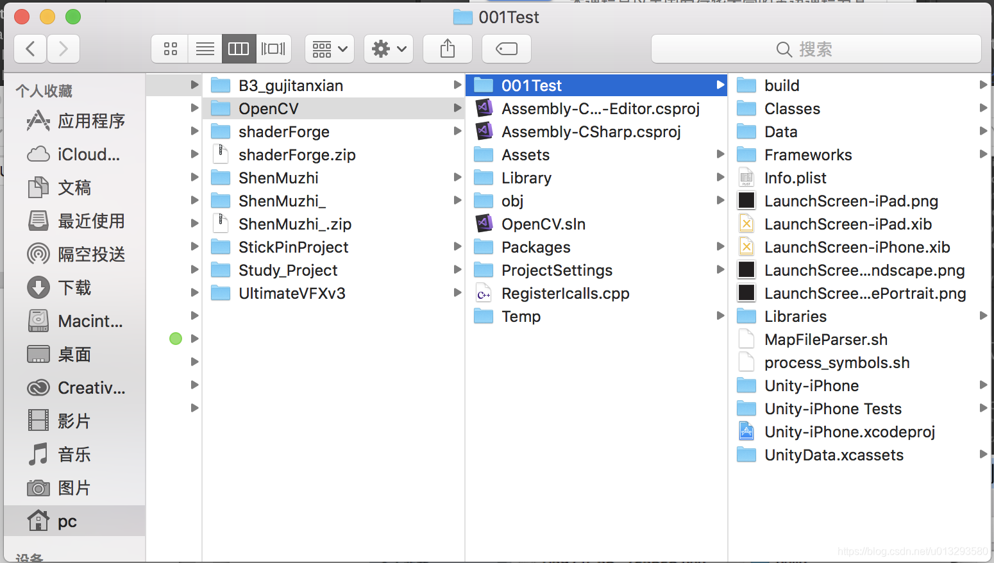Screen dimensions: 994x563
Task: Open Recents (最近使用) in the sidebar
Action: pos(76,221)
